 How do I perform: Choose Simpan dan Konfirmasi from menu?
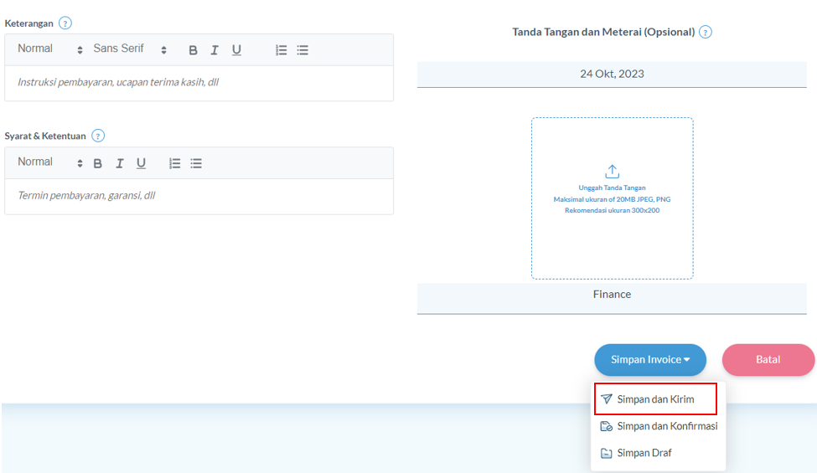coord(659,426)
